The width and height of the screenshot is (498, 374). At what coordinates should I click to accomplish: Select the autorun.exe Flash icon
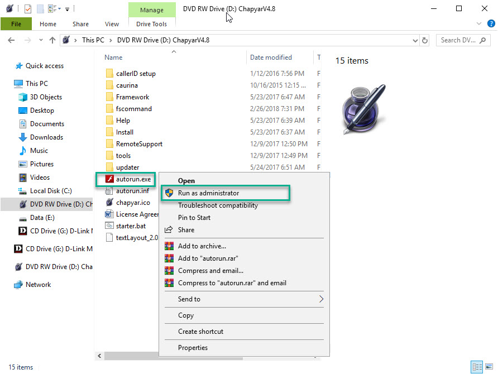click(109, 179)
